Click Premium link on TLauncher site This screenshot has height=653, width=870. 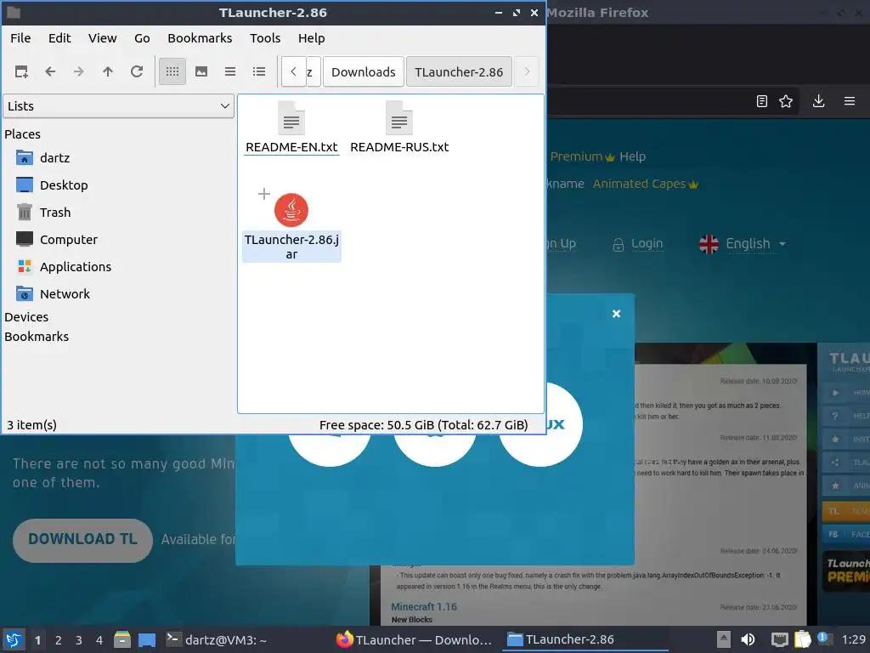pyautogui.click(x=582, y=156)
